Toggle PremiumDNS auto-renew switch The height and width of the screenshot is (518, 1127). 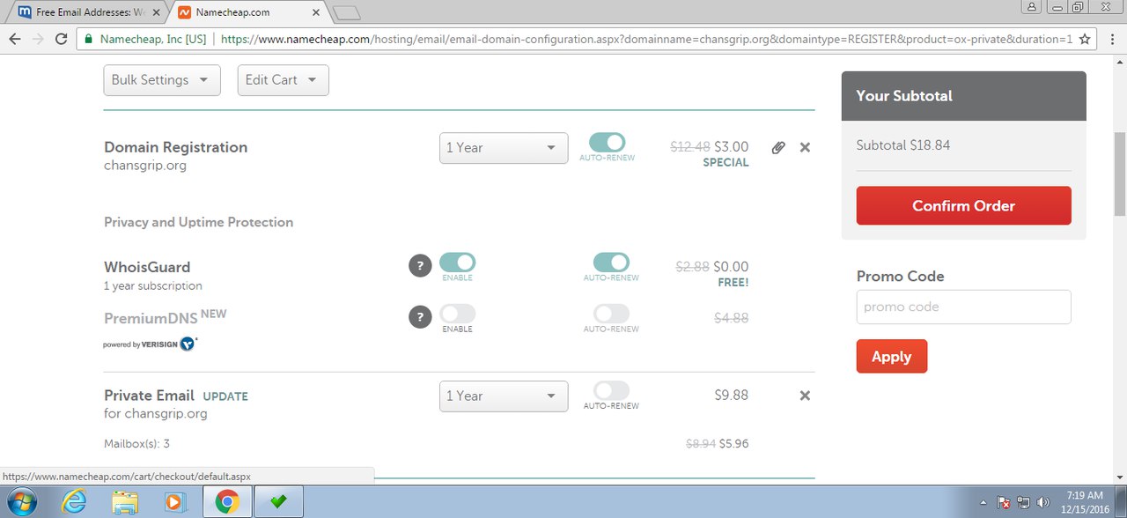pos(611,314)
